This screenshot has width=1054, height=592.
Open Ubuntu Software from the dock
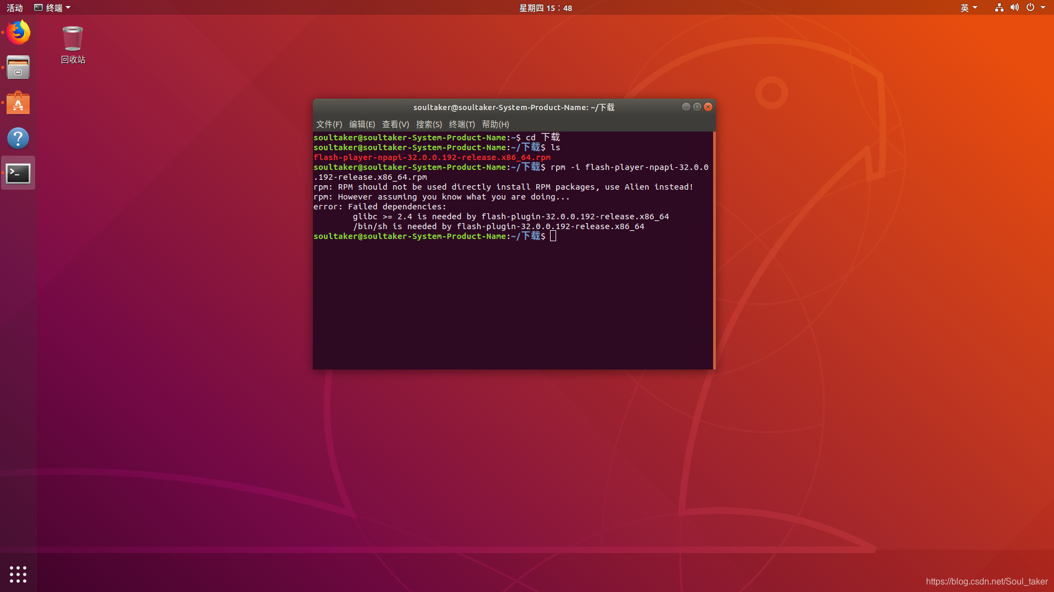click(x=18, y=103)
